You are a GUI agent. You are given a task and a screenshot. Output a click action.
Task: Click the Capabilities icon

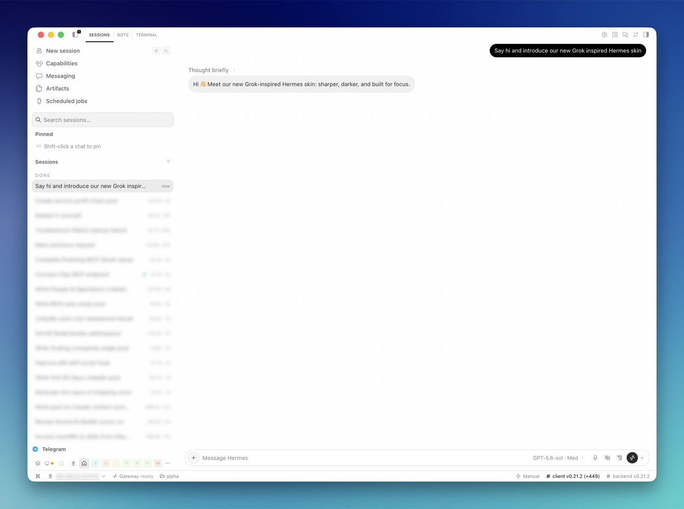tap(39, 63)
